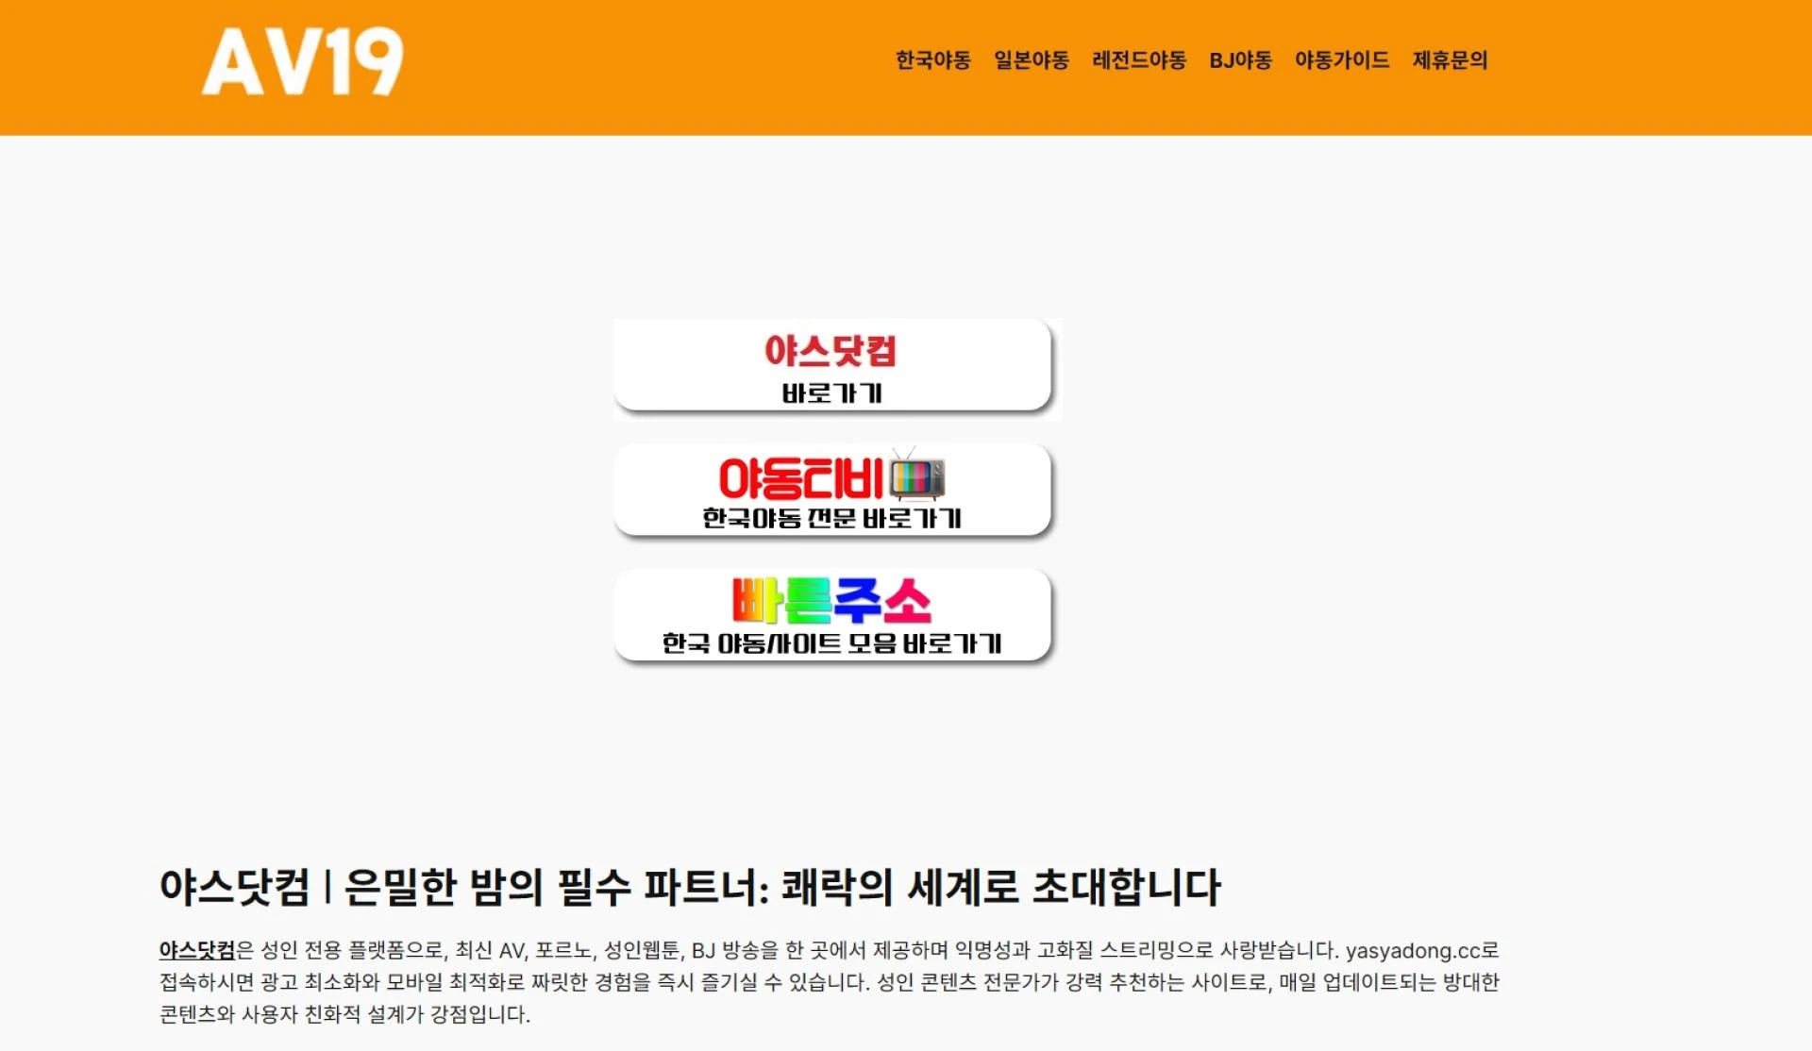Viewport: 1812px width, 1051px height.
Task: Open 일본야동 from the navigation menu
Action: pyautogui.click(x=1032, y=59)
